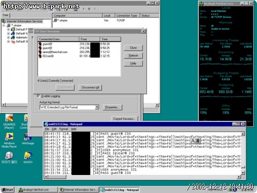Select the Default Web site tree icon

pos(13,33)
